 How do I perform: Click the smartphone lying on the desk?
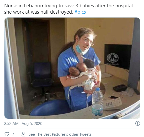(x=114, y=97)
